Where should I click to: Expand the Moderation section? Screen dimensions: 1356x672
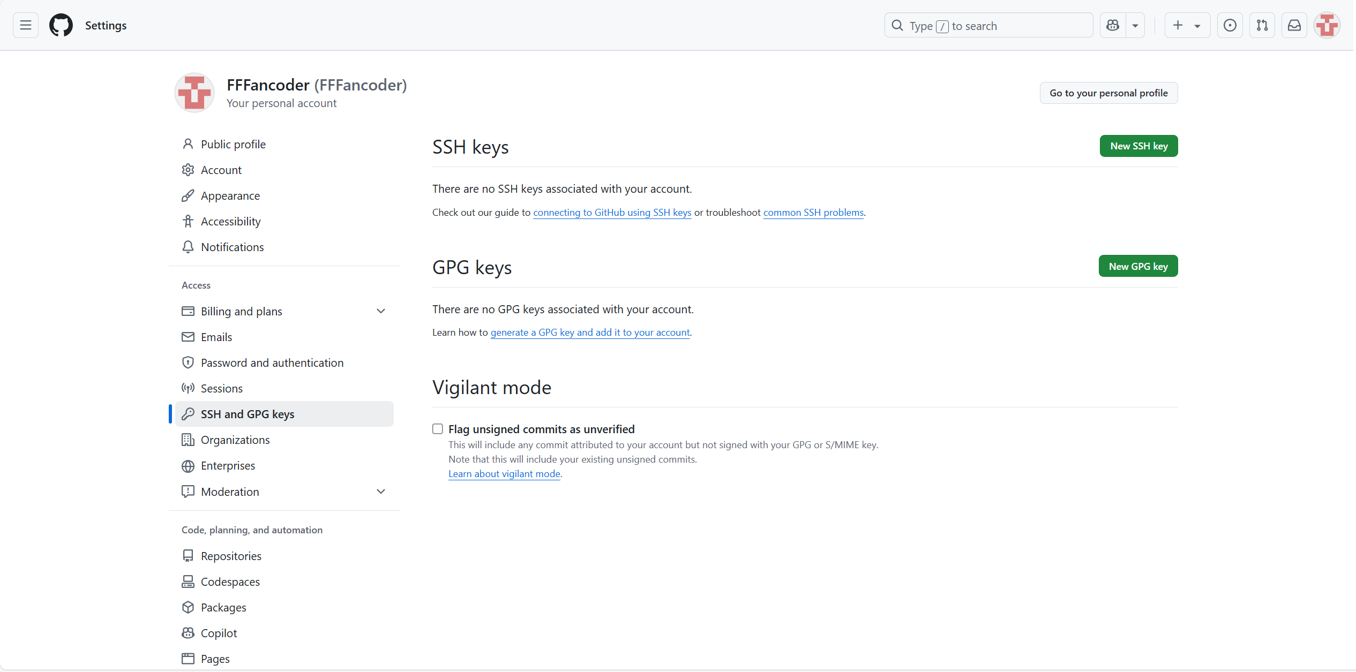[381, 492]
